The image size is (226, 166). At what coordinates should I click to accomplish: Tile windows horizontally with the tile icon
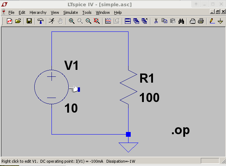pos(128,21)
